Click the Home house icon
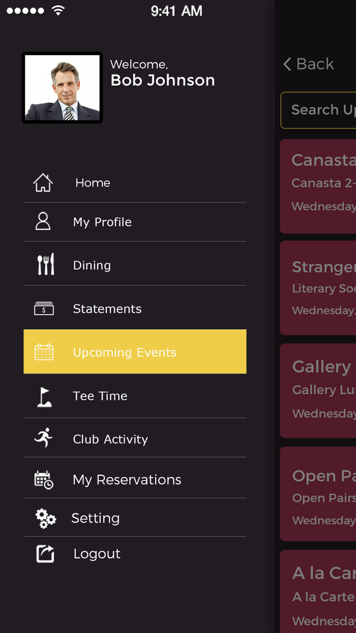The height and width of the screenshot is (633, 356). (43, 183)
